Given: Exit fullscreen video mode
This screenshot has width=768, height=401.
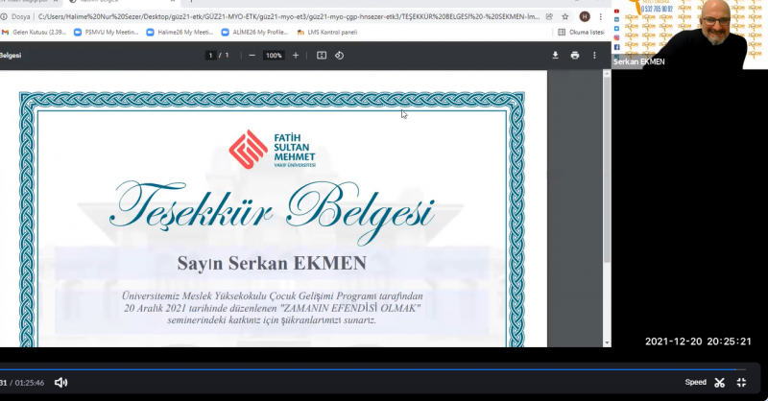Looking at the screenshot, I should tap(741, 382).
